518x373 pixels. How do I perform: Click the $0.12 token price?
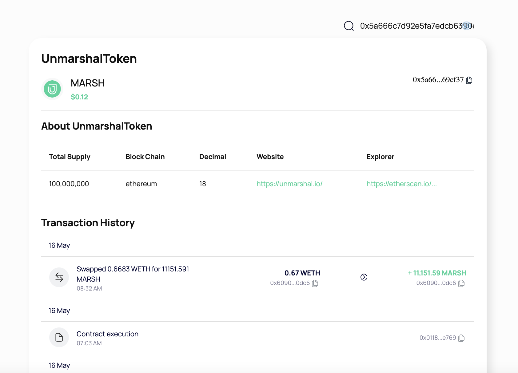click(x=79, y=97)
